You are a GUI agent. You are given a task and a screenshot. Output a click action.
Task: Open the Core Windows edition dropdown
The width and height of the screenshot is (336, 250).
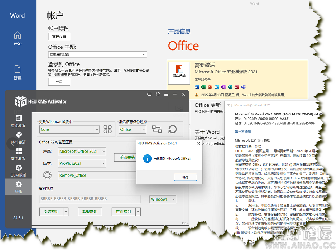click(97, 129)
